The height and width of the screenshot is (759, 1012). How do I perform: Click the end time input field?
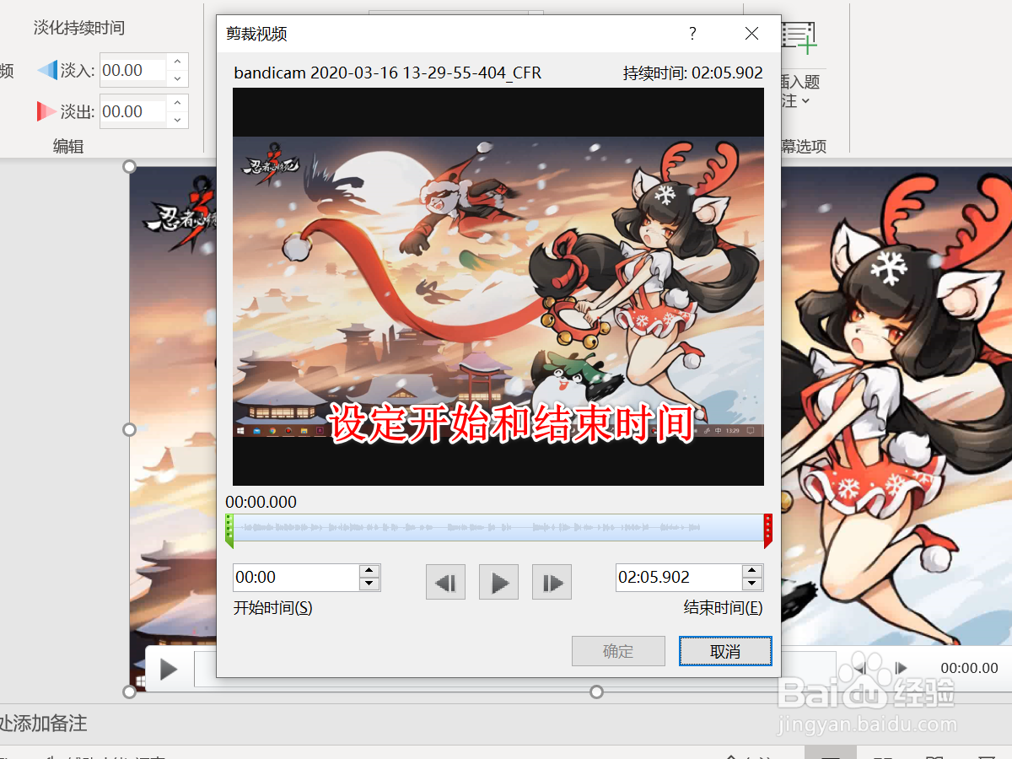(679, 578)
